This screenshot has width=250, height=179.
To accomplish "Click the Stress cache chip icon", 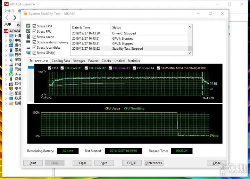I will point(28,36).
